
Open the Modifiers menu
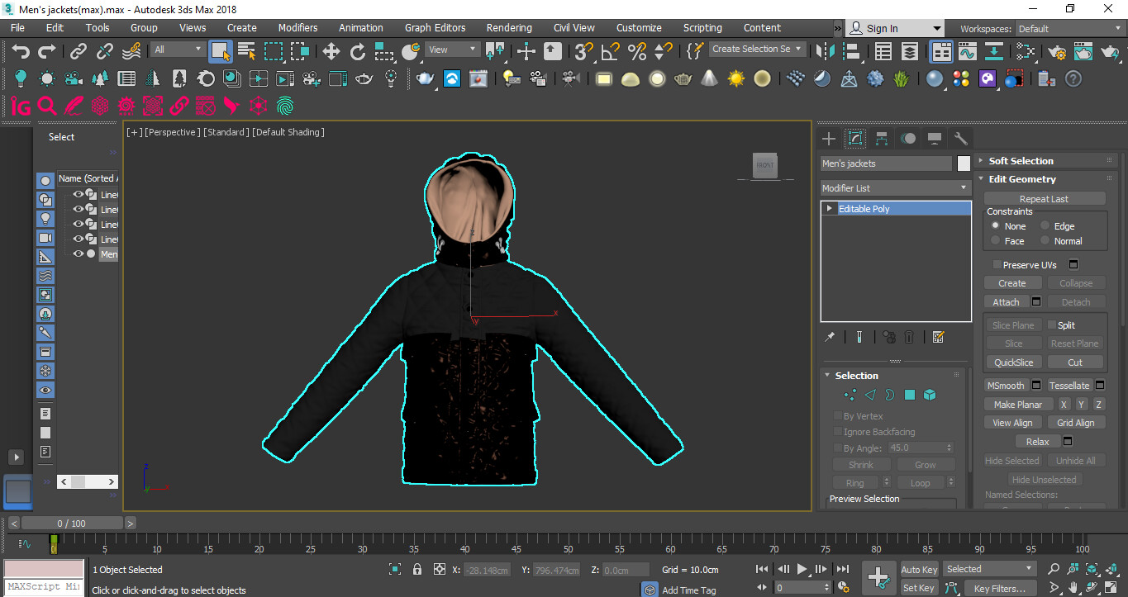(297, 27)
